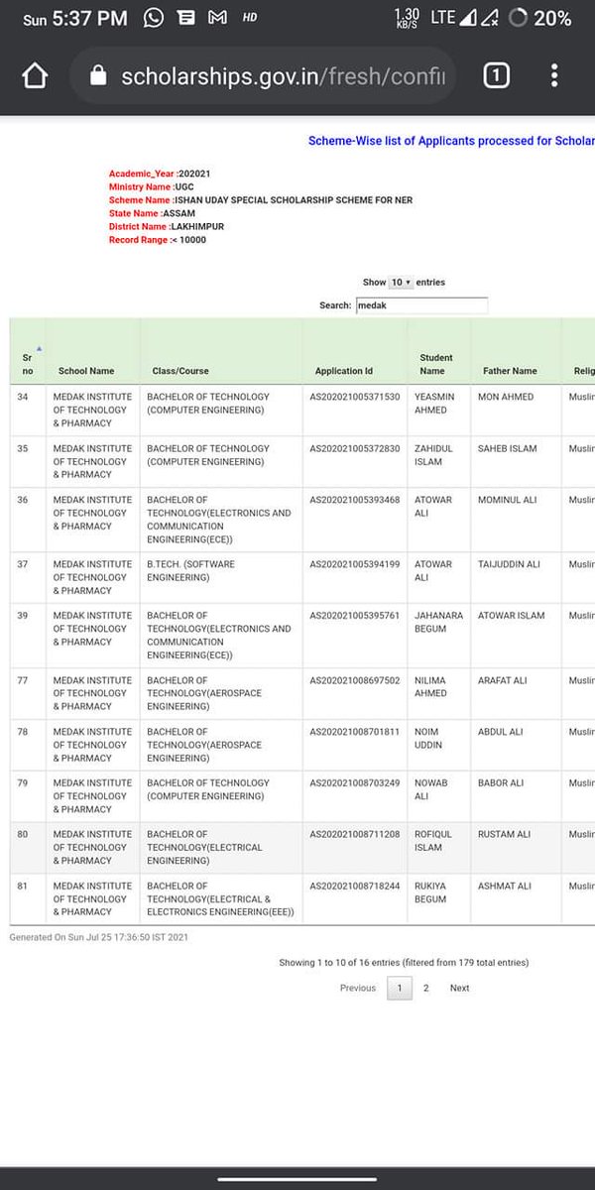
Task: Click student name NOWAB ALI
Action: (431, 790)
